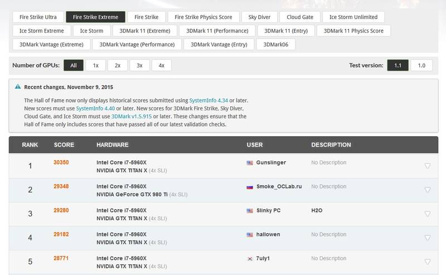
Task: Follow the 3DMark v1.5.915 link
Action: (x=132, y=117)
